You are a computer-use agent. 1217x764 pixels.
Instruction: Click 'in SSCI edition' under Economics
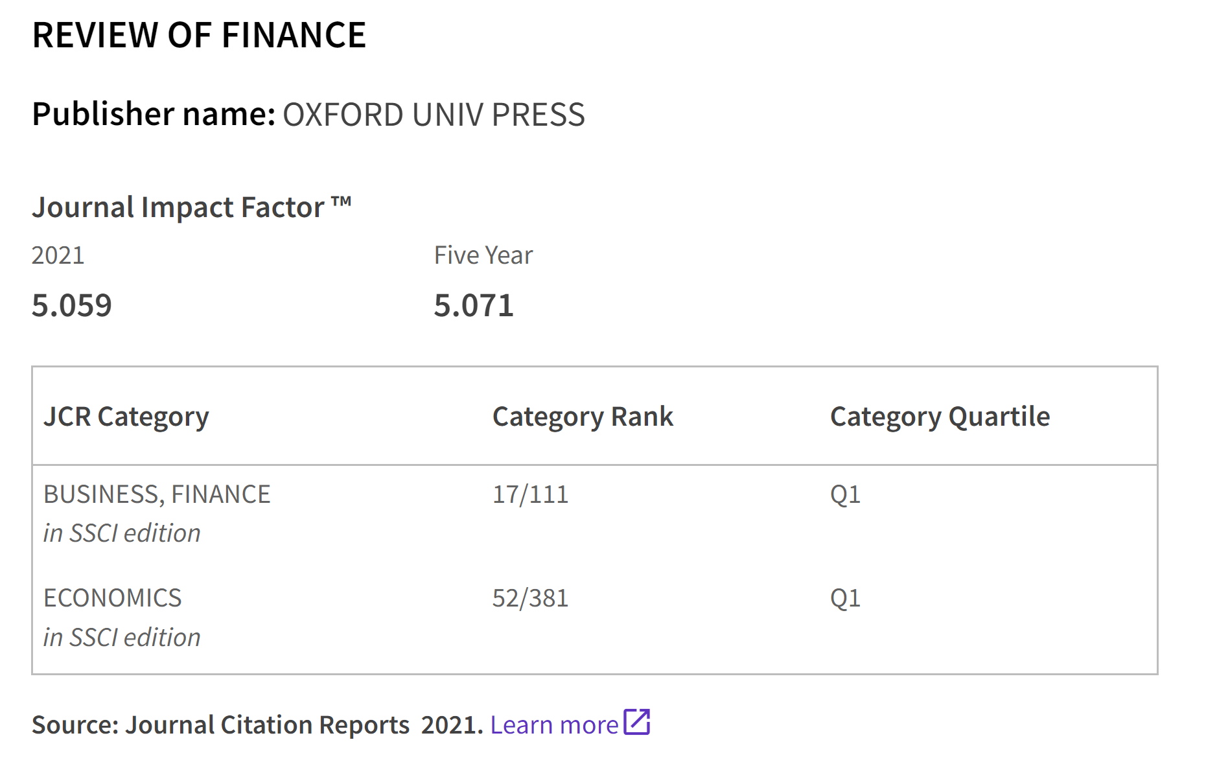[x=122, y=638]
